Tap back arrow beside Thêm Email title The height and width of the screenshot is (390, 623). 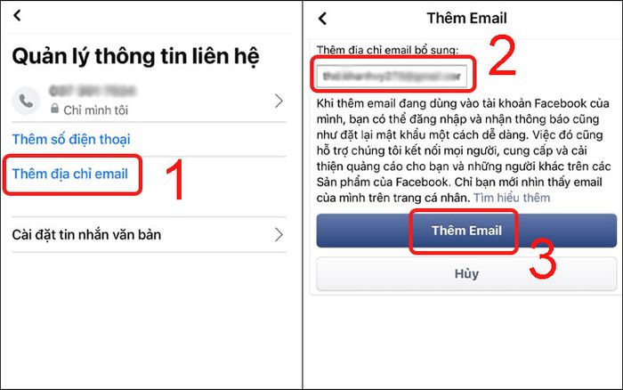[x=322, y=19]
